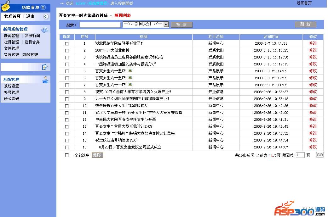The width and height of the screenshot is (328, 217).
Task: Expand the 功能菜单 chevron icon
Action: [43, 8]
